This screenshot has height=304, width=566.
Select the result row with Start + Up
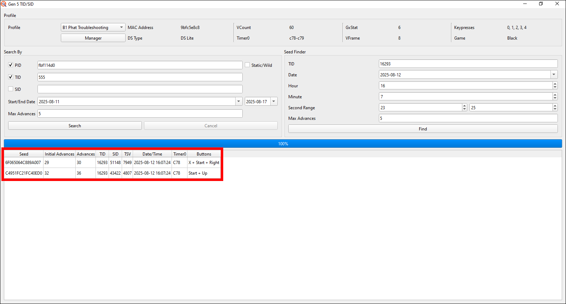(x=198, y=173)
